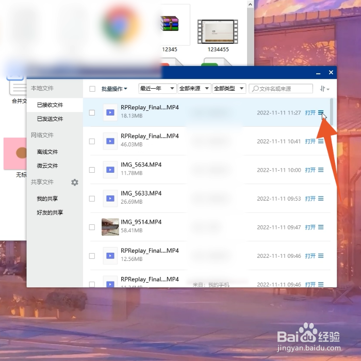Click video icon of 18.13MB RPReplay file
The image size is (361, 361).
[x=110, y=112]
